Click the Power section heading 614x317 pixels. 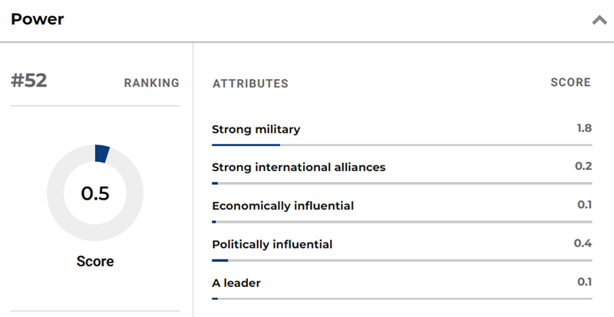coord(37,19)
